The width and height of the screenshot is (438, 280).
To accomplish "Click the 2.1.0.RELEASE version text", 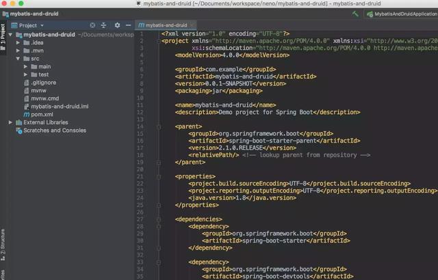I will click(x=242, y=148).
